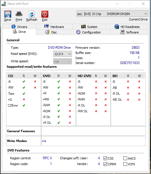The image size is (151, 174).
Task: Click the drive icon in drive selector
Action: click(80, 14)
